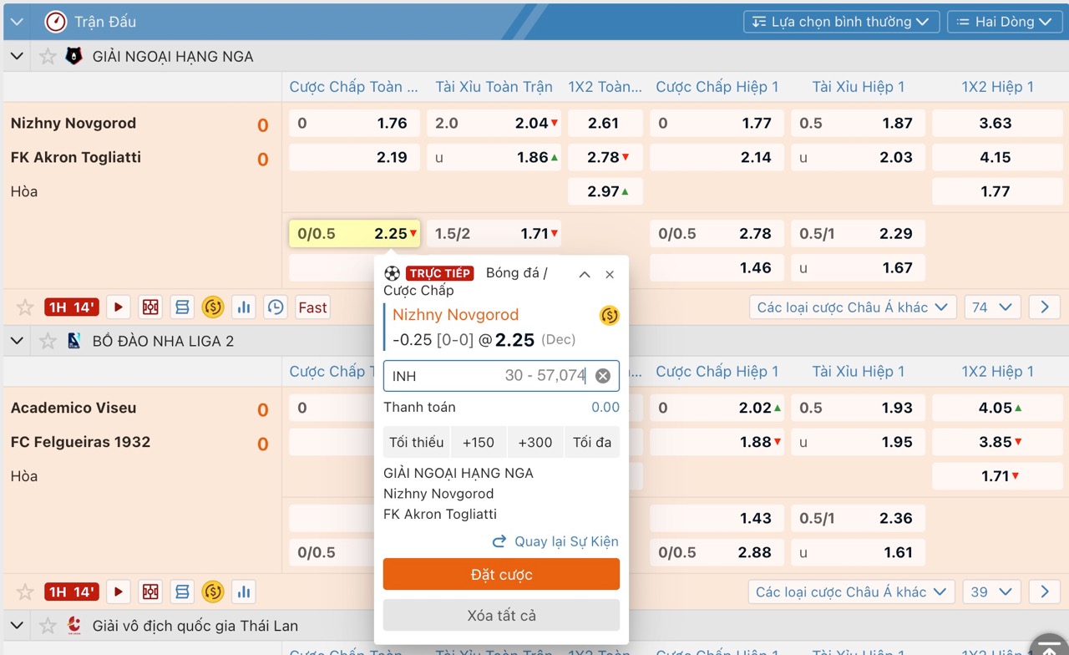Open the 74 markets dropdown

click(x=992, y=307)
